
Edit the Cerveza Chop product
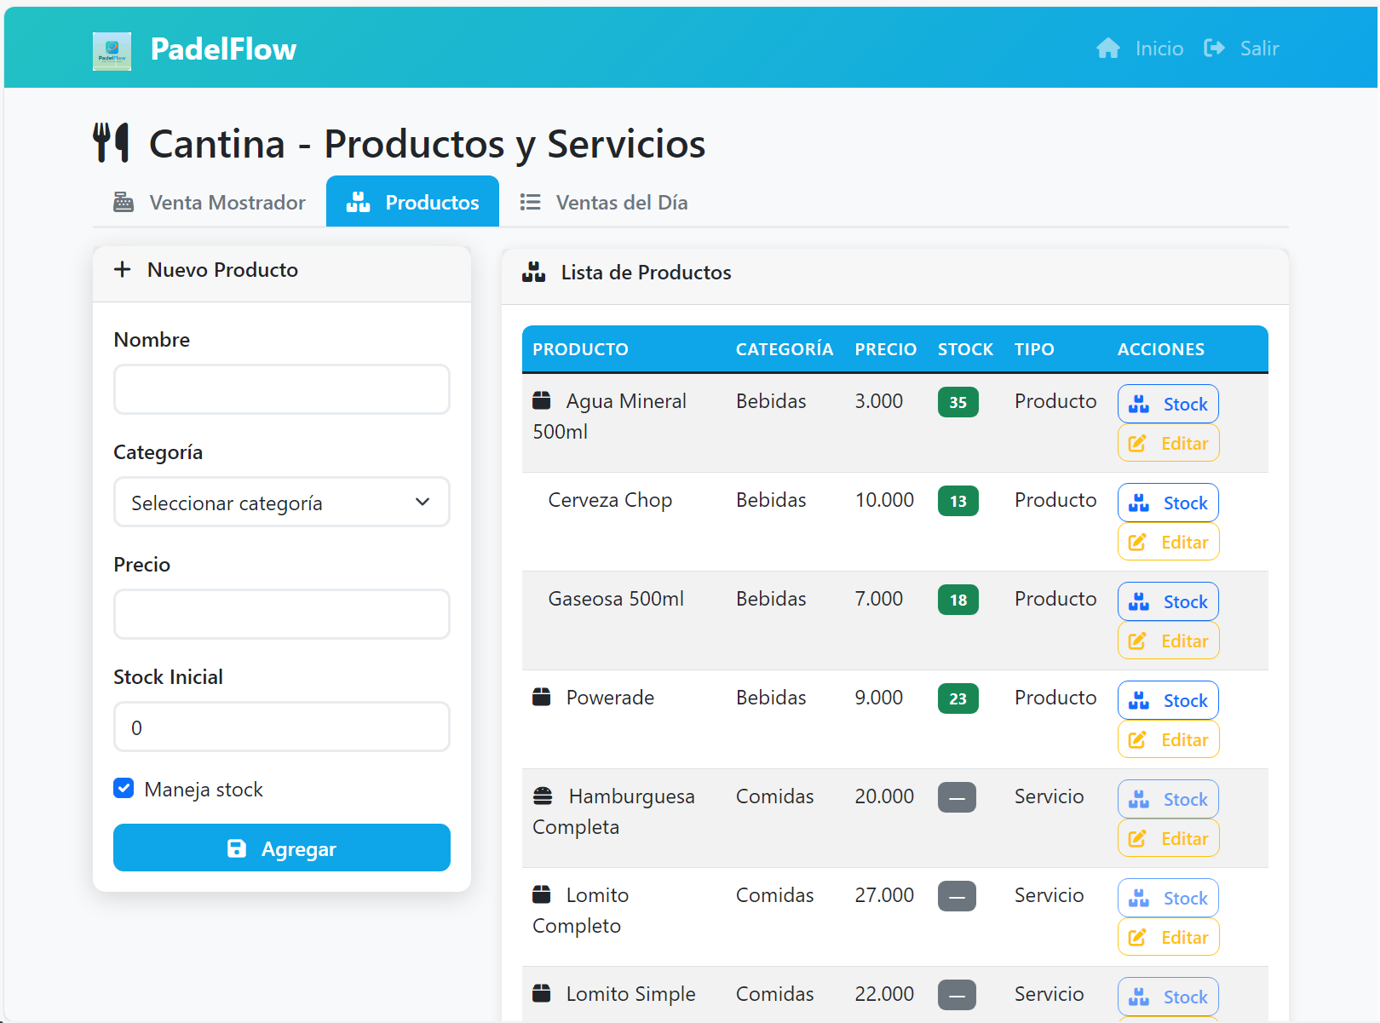click(1168, 543)
